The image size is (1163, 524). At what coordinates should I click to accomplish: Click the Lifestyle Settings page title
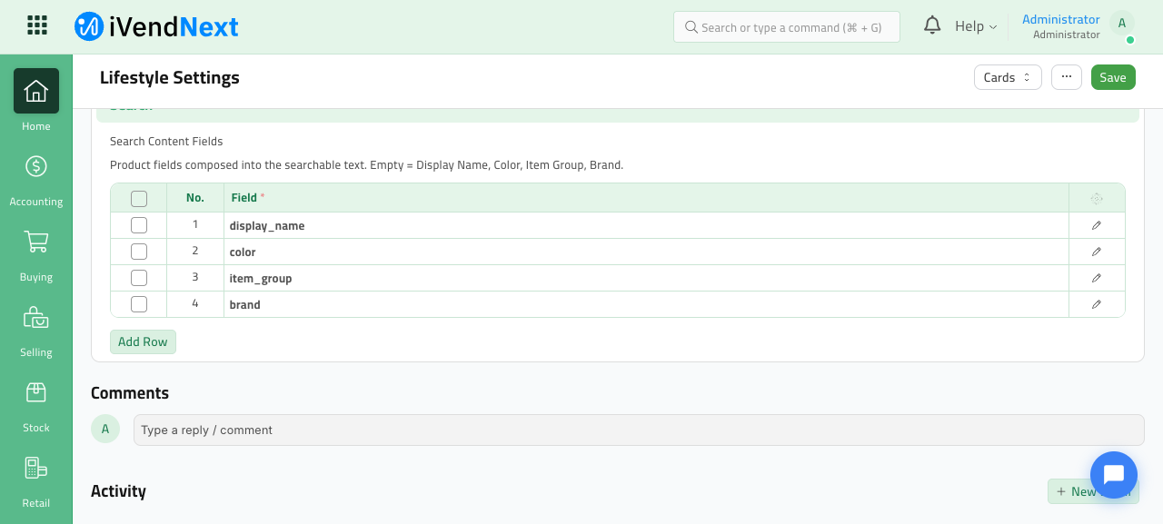(x=170, y=77)
